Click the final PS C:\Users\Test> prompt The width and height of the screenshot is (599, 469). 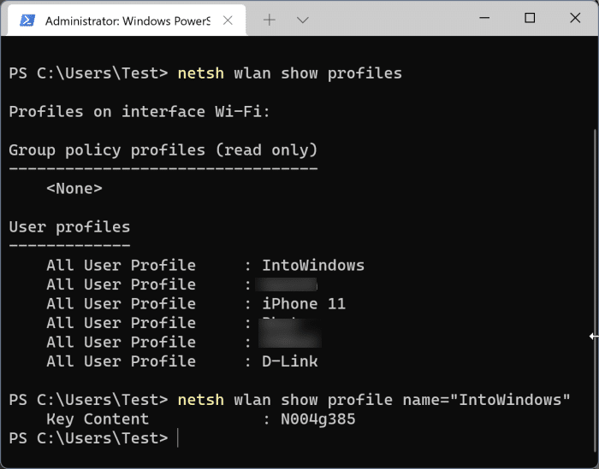tap(88, 438)
